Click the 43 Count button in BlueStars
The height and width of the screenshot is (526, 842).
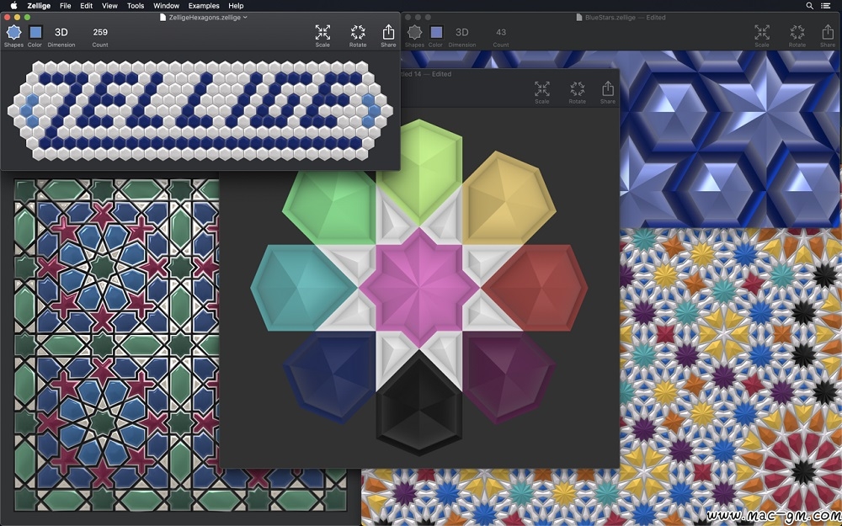pyautogui.click(x=501, y=33)
